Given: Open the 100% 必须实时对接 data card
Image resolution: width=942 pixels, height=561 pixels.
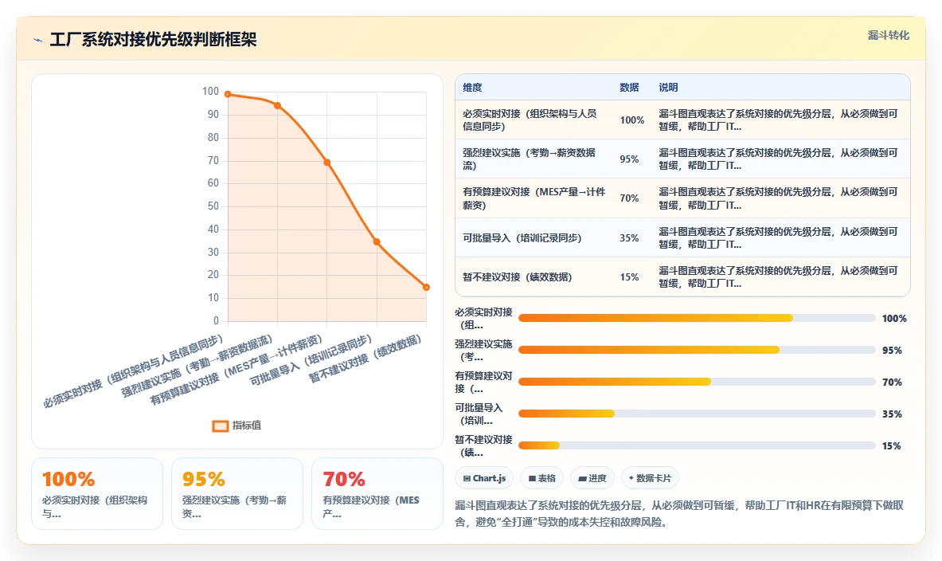Looking at the screenshot, I should [96, 493].
